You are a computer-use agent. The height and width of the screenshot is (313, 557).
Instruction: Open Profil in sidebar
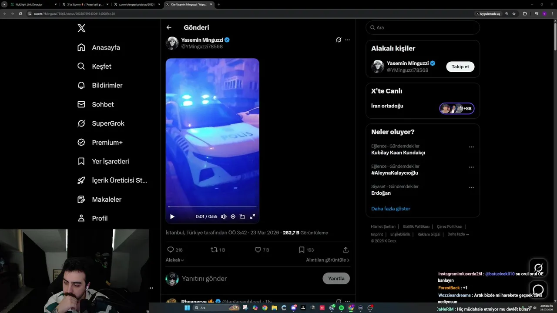[x=92, y=218]
